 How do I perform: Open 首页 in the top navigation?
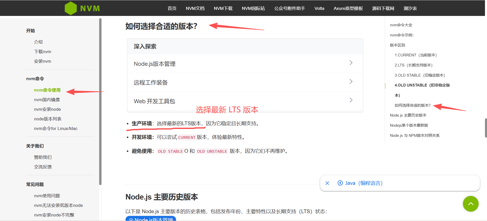(x=172, y=8)
